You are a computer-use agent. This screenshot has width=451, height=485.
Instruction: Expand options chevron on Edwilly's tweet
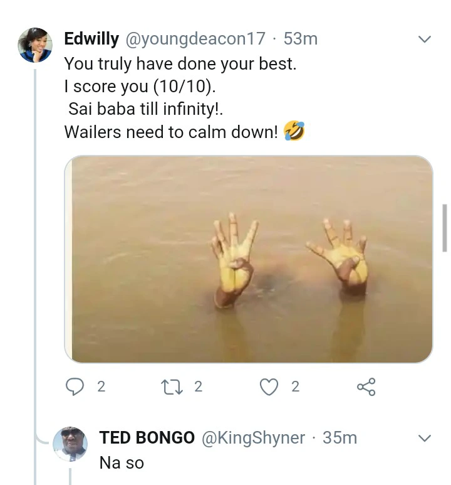[424, 40]
